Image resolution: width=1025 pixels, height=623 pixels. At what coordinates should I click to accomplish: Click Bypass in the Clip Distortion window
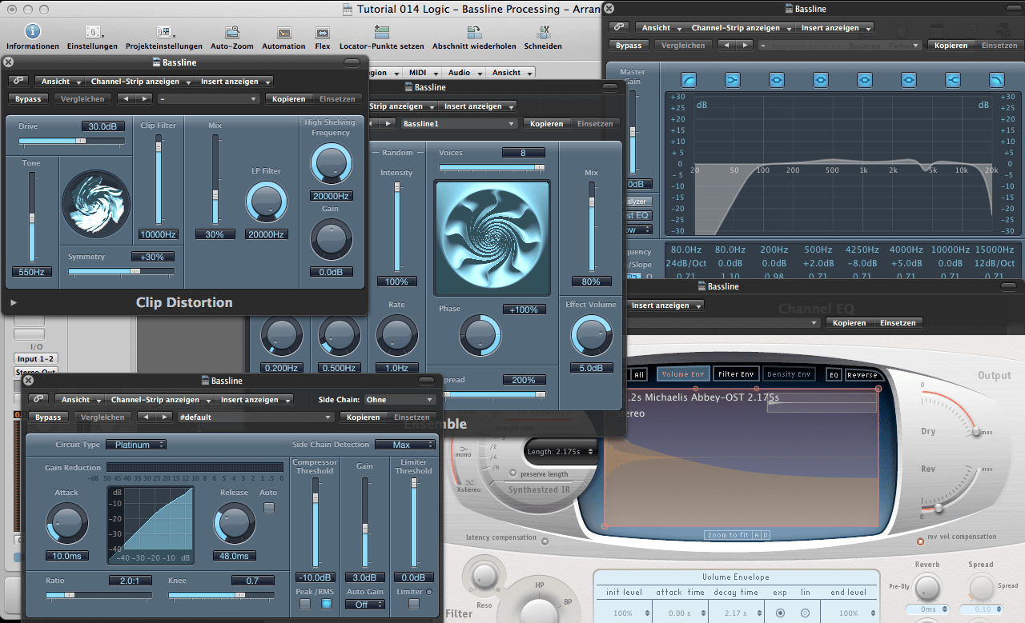(28, 99)
